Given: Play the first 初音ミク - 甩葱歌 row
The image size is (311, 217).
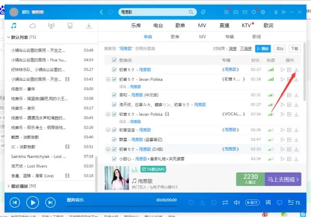Looking at the screenshot, I should pos(282,70).
